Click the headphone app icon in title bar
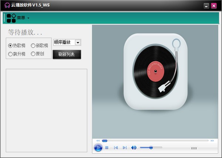222x158 pixels. pyautogui.click(x=7, y=6)
